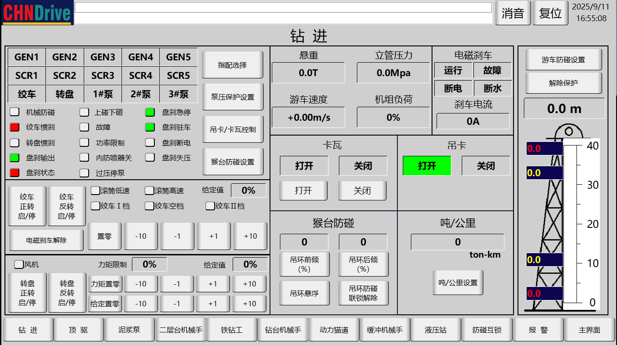The height and width of the screenshot is (345, 617).
Task: Go to the 报警 page
Action: pos(538,330)
